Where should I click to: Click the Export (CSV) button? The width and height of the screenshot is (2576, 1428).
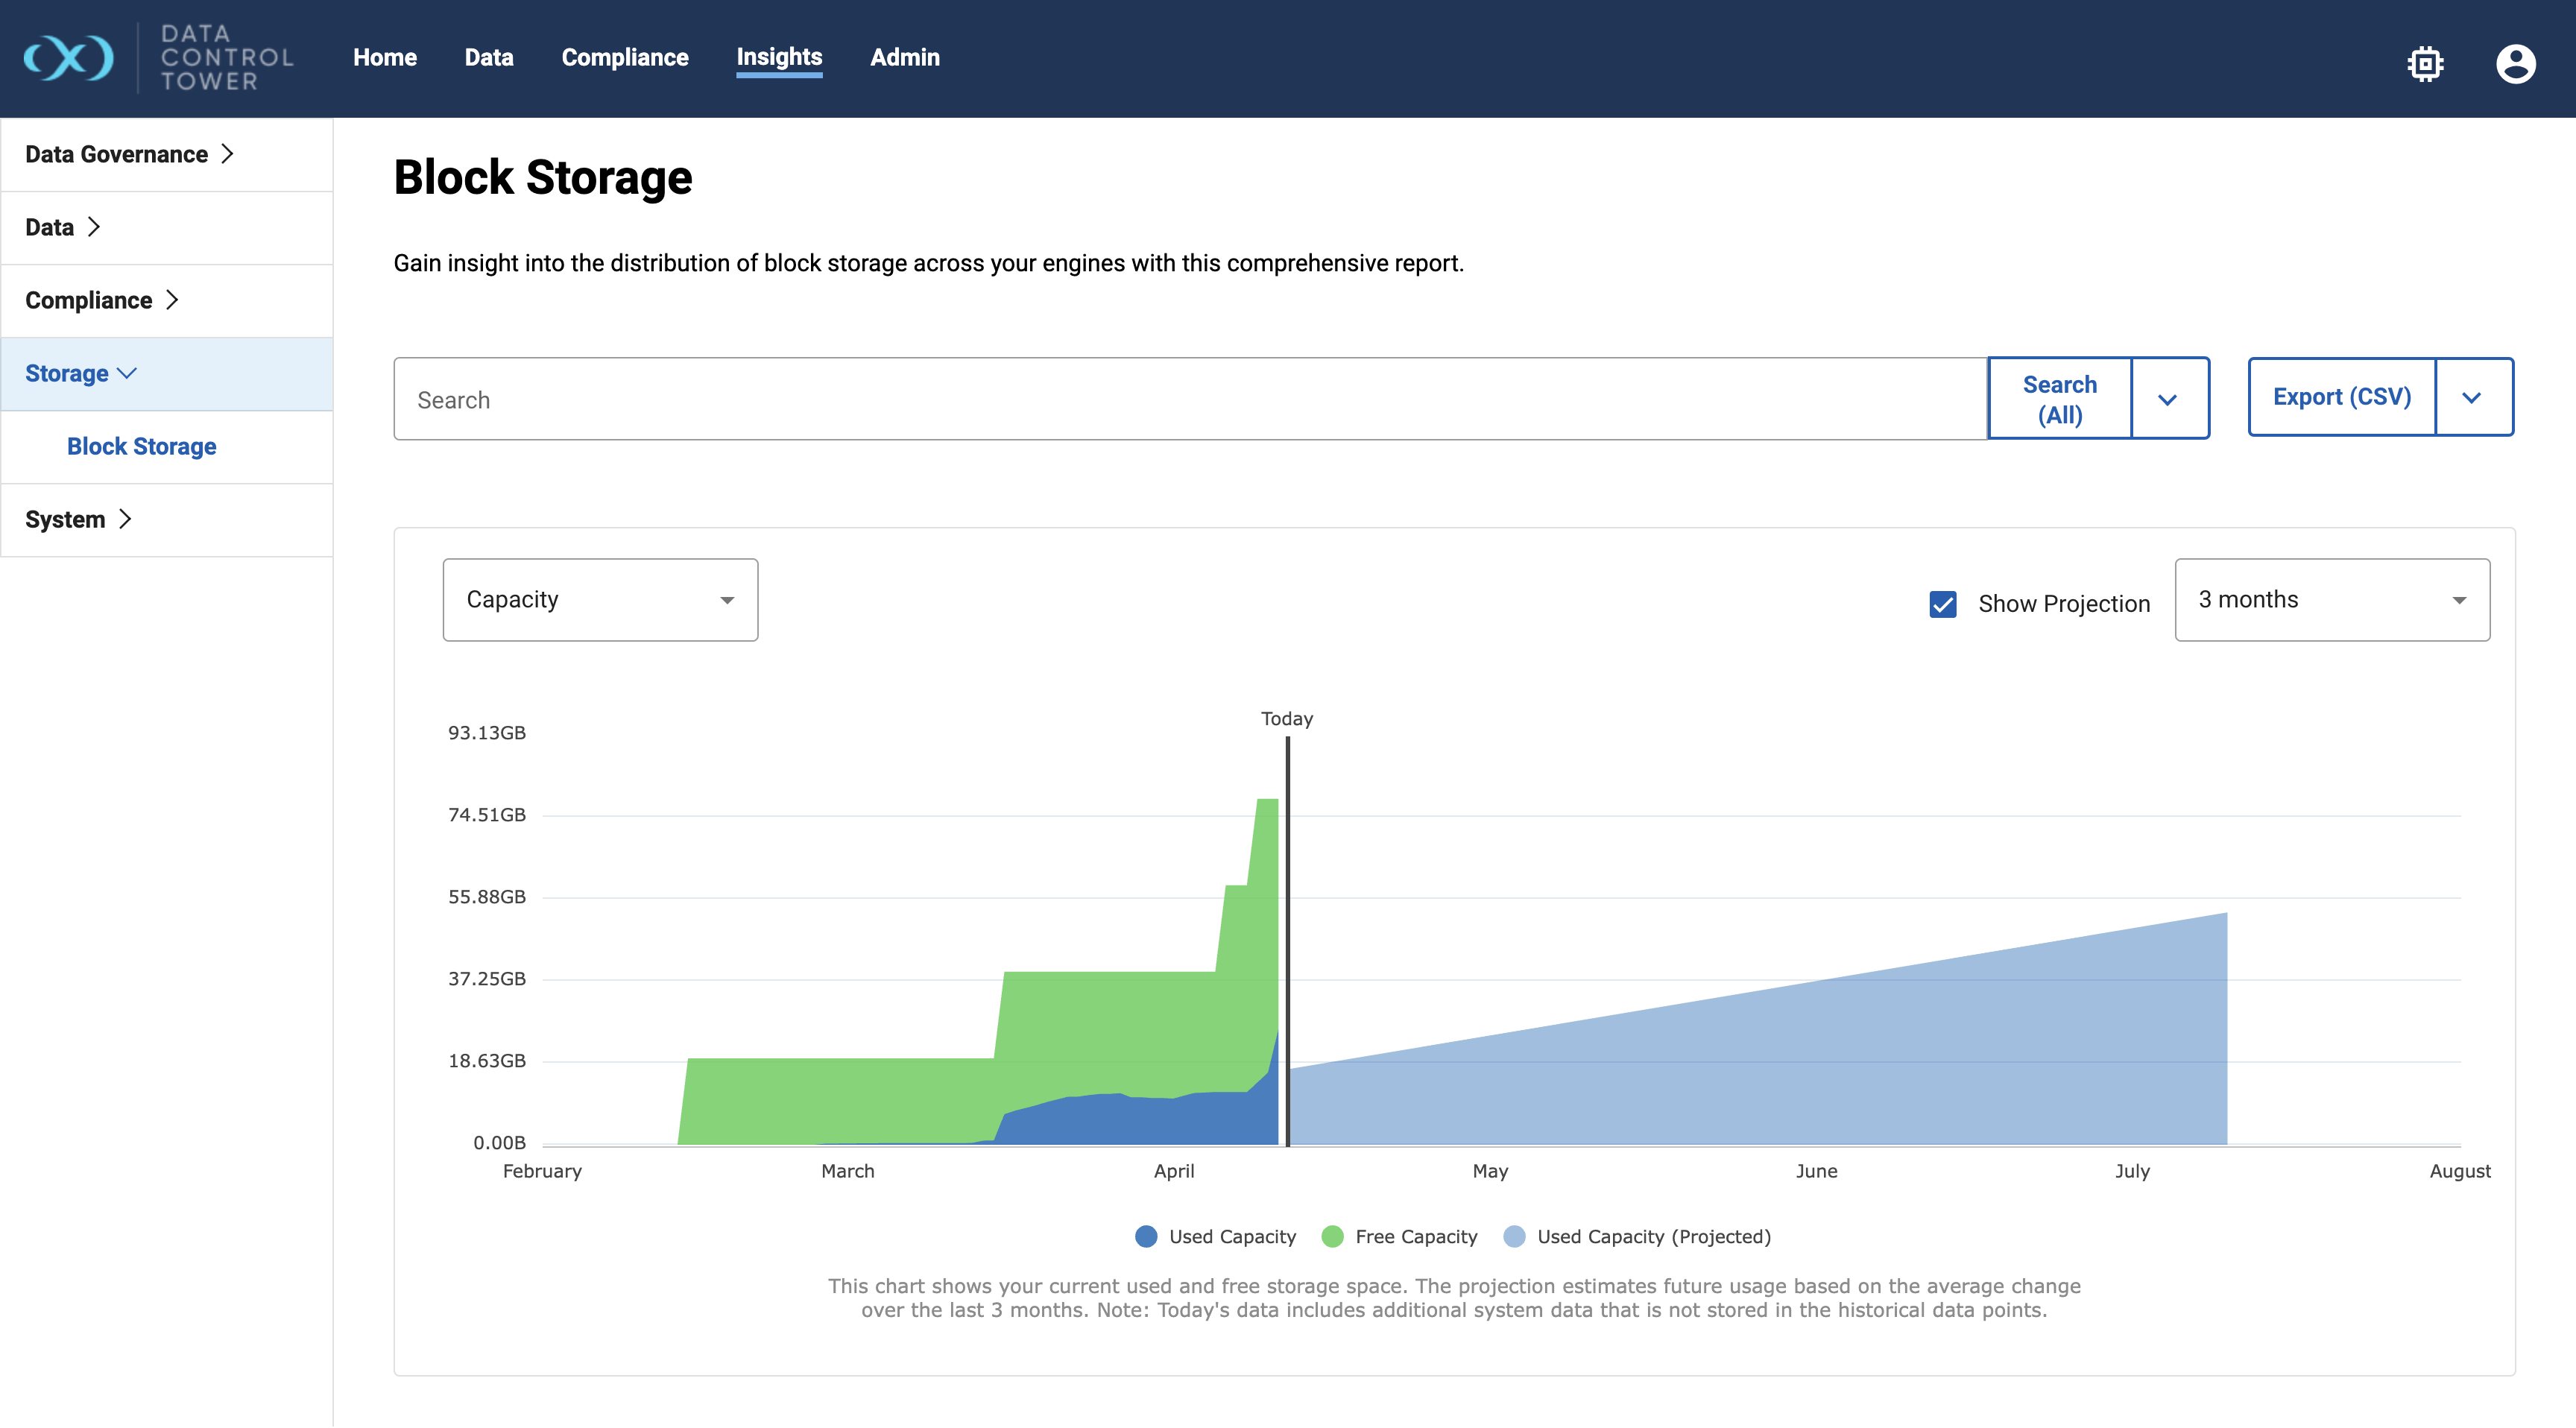click(2341, 397)
